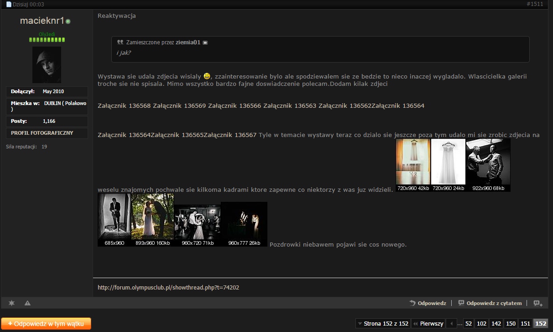Click the online status dot by macieknr1
The width and height of the screenshot is (553, 332).
(68, 21)
